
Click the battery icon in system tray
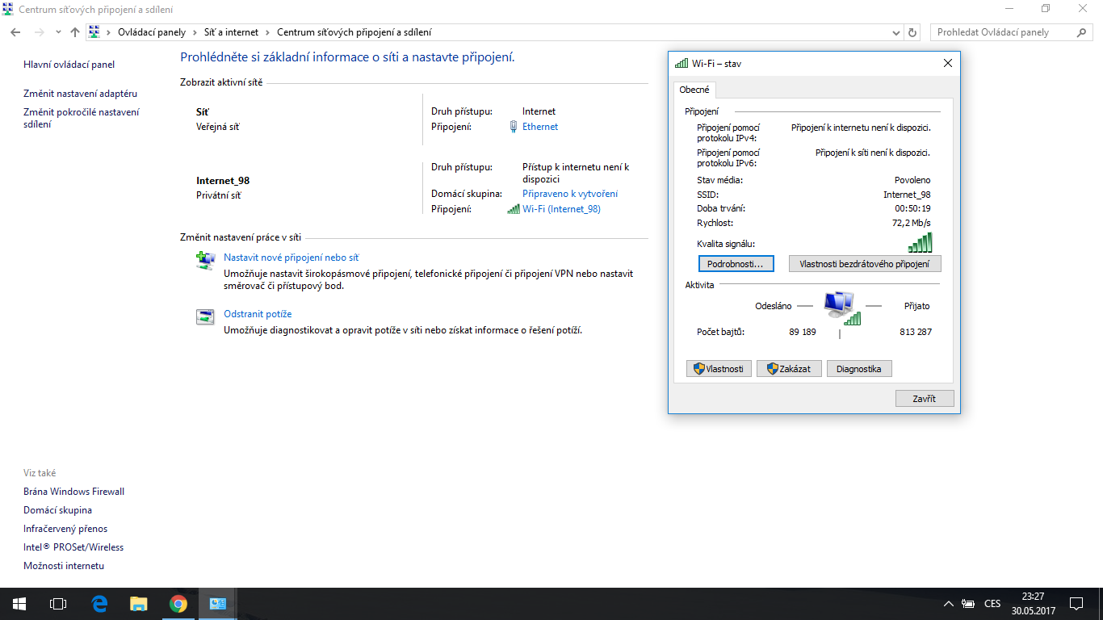click(x=969, y=604)
